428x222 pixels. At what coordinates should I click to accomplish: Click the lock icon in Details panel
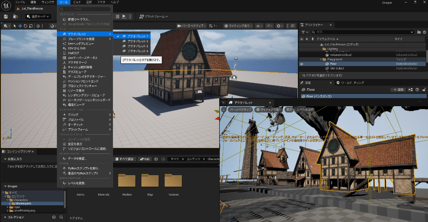424,89
